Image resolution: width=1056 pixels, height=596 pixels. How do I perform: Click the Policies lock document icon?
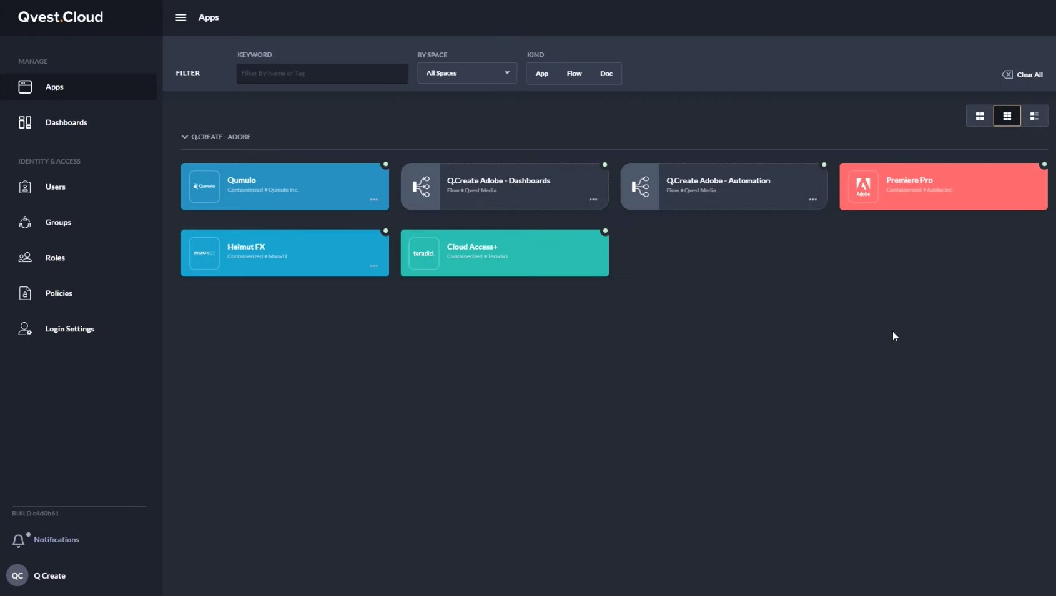point(25,293)
